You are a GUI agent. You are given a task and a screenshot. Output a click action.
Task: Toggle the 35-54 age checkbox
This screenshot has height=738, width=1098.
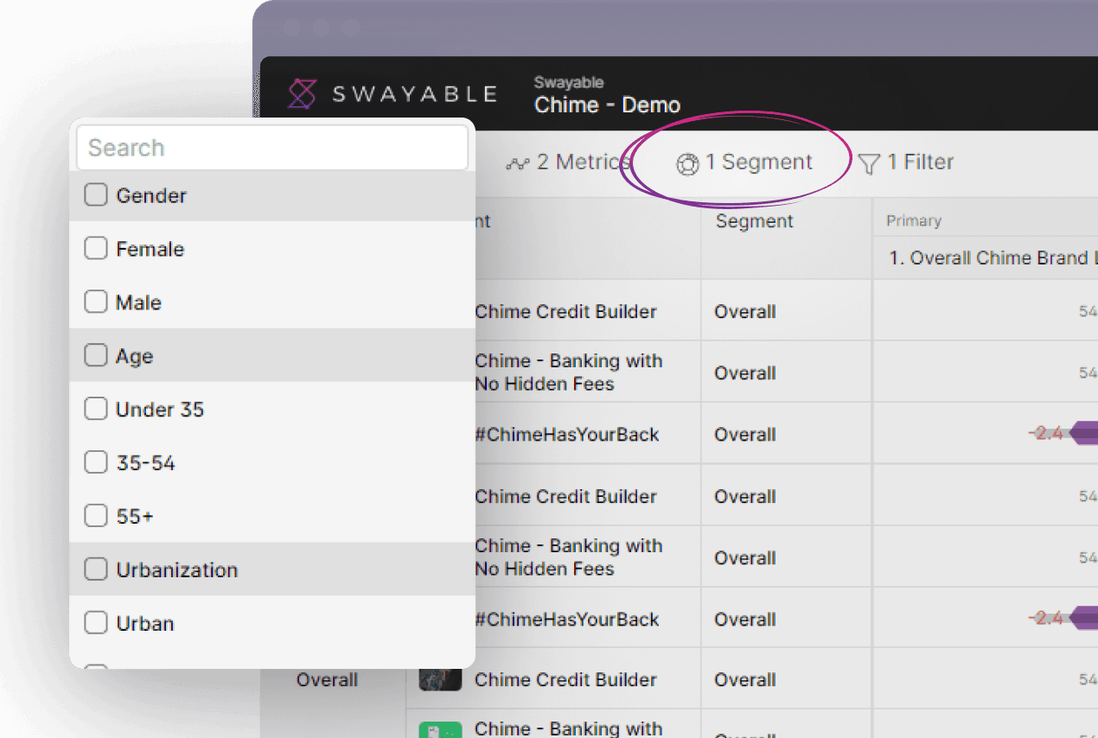pos(95,463)
